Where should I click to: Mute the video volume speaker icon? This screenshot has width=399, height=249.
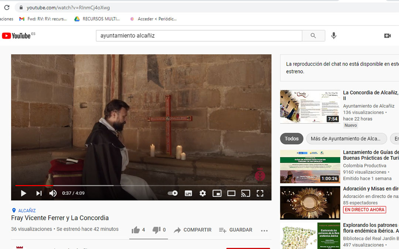53,193
